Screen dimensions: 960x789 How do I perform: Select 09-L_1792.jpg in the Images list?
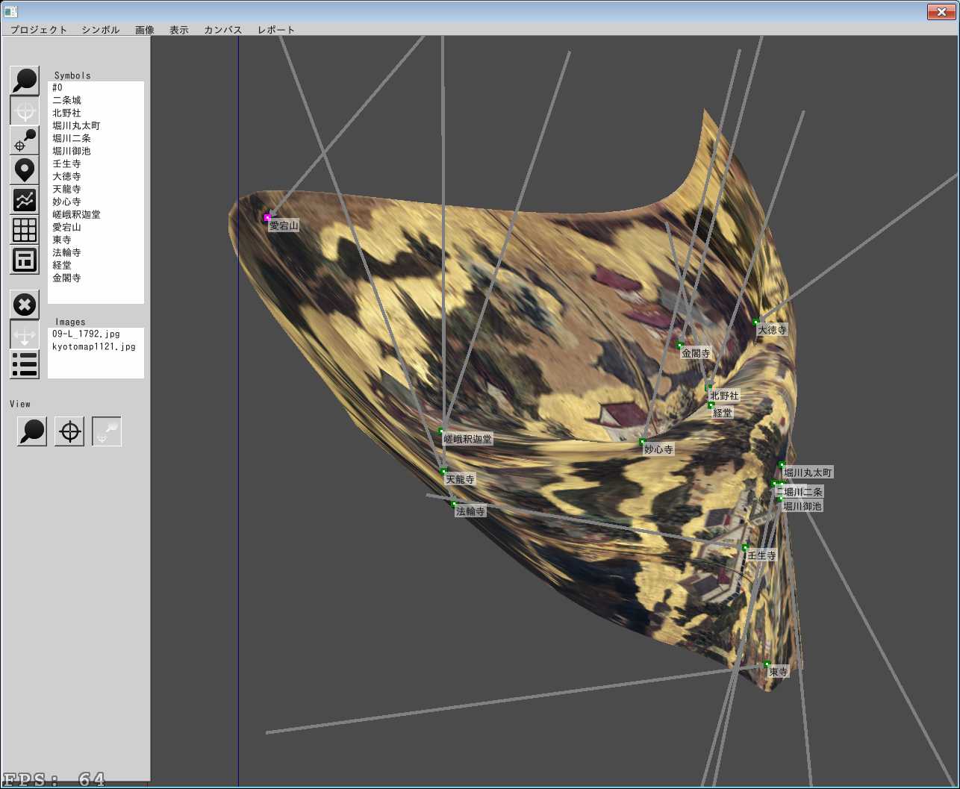tap(96, 334)
